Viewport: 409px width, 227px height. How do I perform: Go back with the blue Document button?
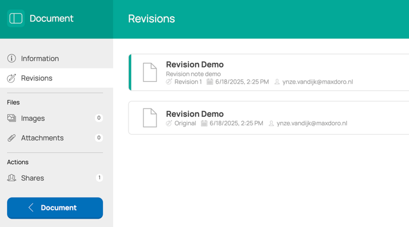[x=55, y=208]
